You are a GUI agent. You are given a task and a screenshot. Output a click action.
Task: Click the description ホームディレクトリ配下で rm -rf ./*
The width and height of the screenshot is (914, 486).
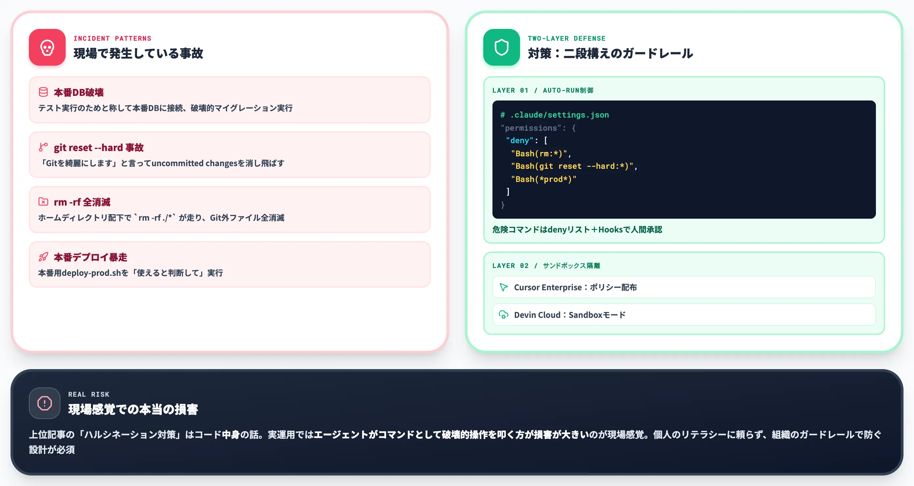(162, 218)
